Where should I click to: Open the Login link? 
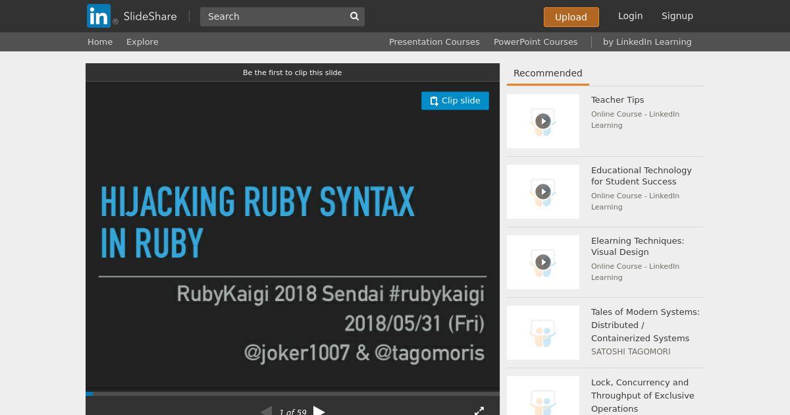630,16
